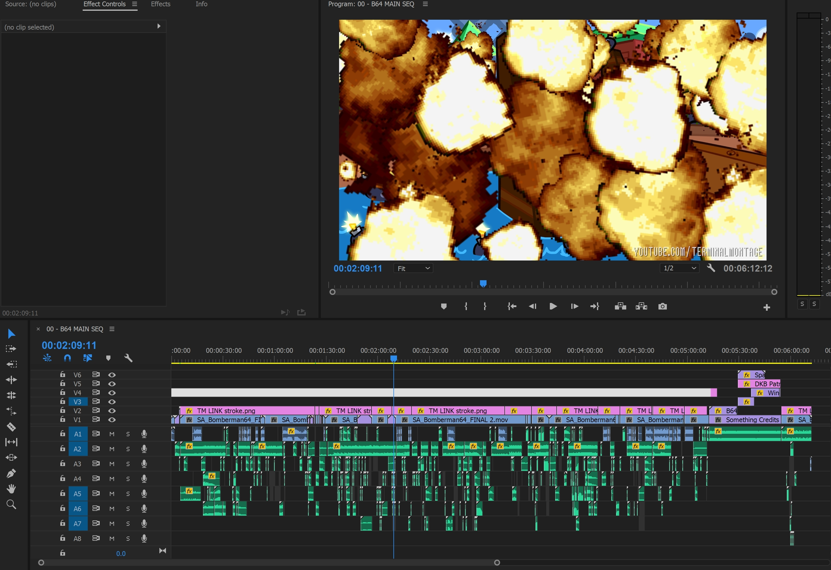The width and height of the screenshot is (831, 570).
Task: Toggle nest sequence insert mode icon
Action: [47, 358]
